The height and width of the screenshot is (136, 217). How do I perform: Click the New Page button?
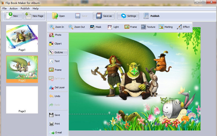pos(34,16)
